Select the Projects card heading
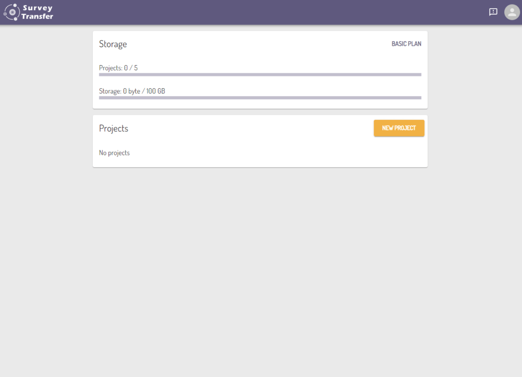This screenshot has width=522, height=377. pos(114,128)
